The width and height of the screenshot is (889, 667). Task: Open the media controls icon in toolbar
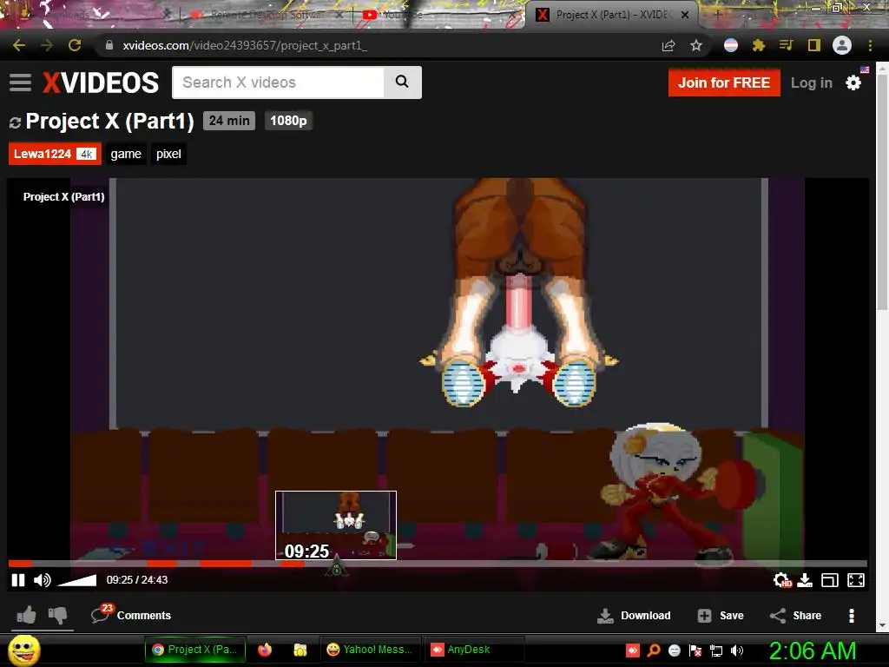pos(786,45)
